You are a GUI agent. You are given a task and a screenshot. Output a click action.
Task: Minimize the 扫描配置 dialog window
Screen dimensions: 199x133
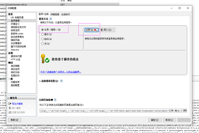tap(171, 8)
